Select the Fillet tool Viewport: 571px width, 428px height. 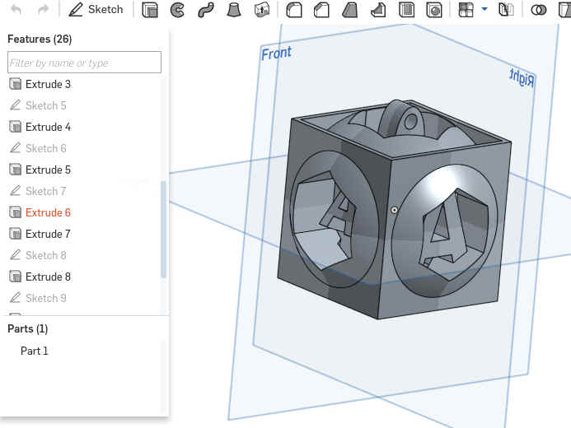coord(294,10)
